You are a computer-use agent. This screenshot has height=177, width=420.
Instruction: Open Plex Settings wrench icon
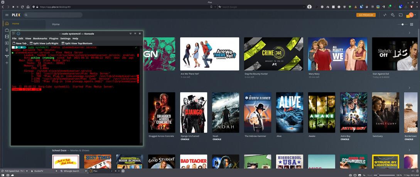pyautogui.click(x=393, y=15)
